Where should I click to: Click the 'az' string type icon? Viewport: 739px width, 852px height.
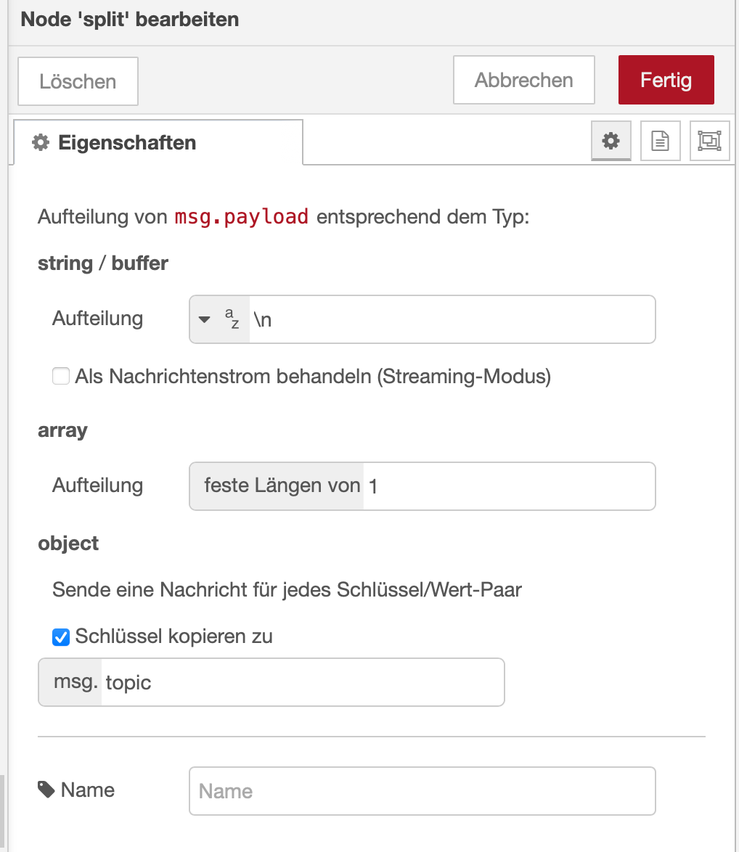[x=232, y=319]
